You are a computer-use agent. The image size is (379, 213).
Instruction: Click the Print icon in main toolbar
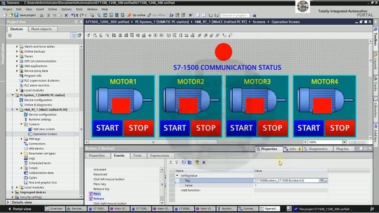click(41, 15)
